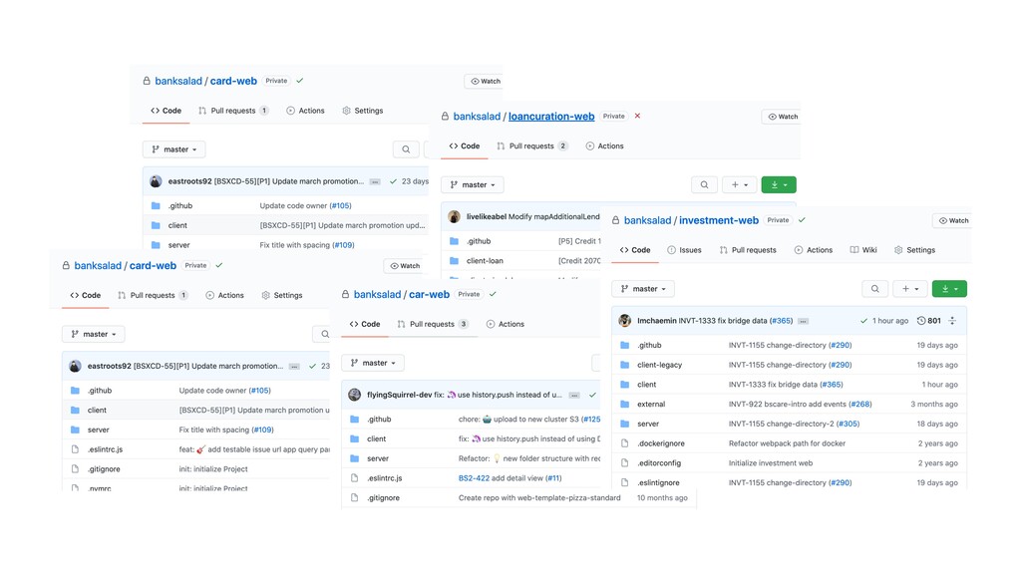Screen dimensions: 1021x574
Task: Click flyingSquirrel-dev avatar in car-web
Action: click(355, 395)
